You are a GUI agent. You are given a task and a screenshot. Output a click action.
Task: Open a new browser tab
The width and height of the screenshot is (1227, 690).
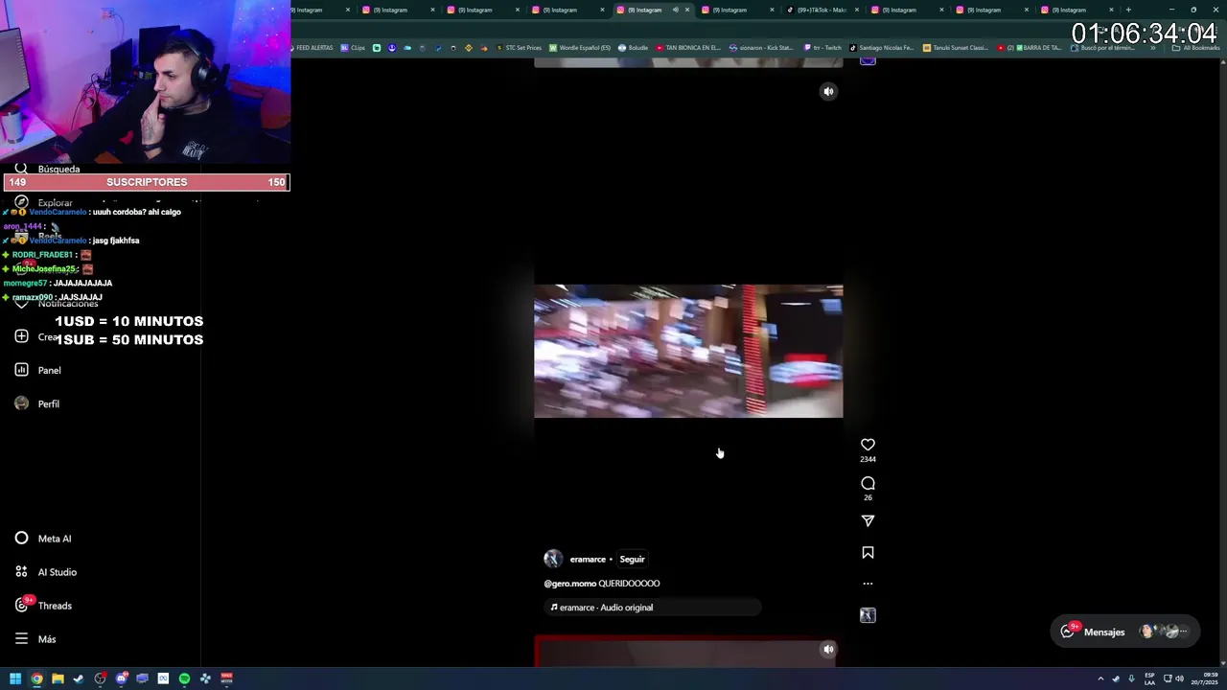[1128, 10]
